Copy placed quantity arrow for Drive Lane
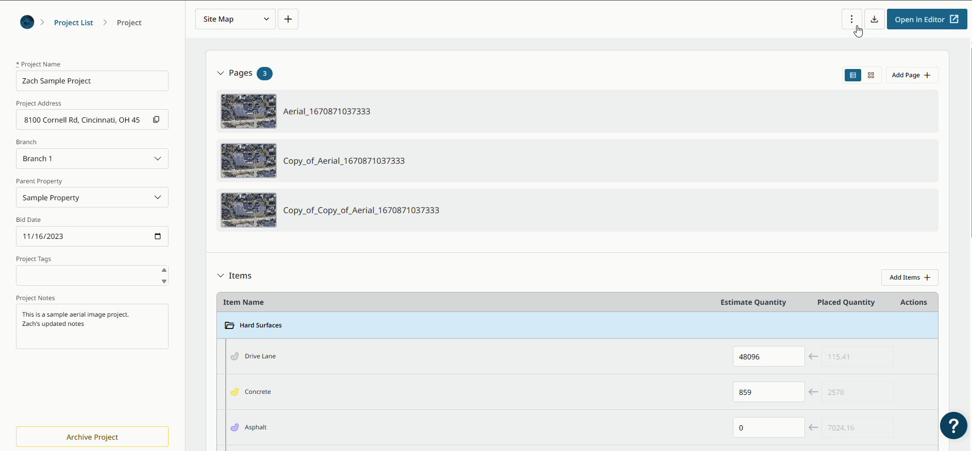972x451 pixels. pos(813,356)
